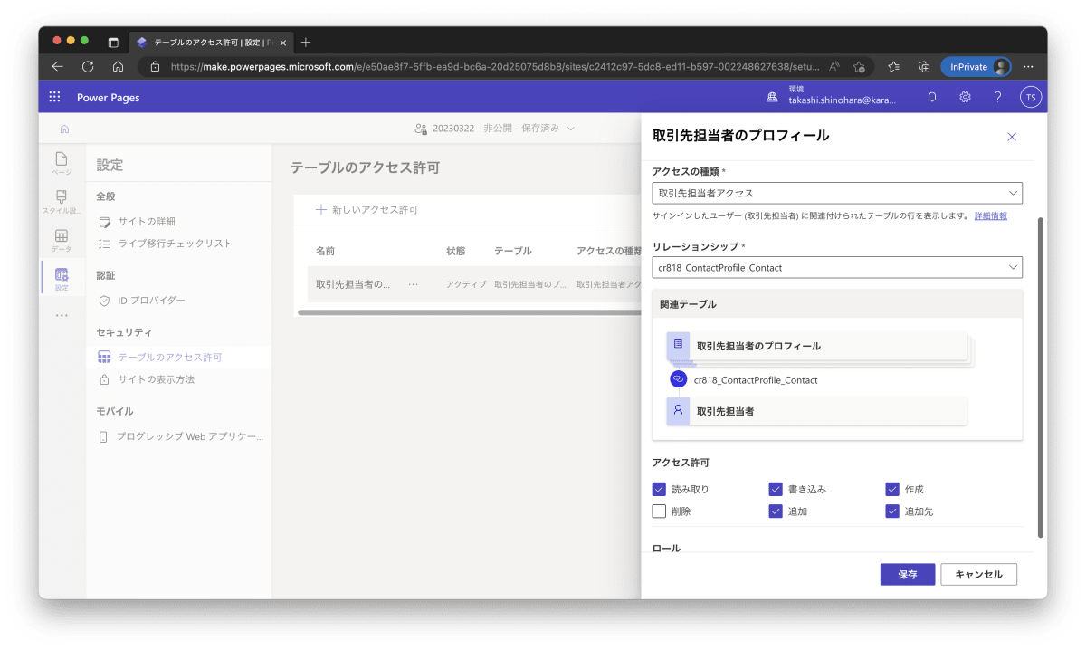
Task: Select the 取引先担当者のプロフィール table card
Action: click(819, 346)
